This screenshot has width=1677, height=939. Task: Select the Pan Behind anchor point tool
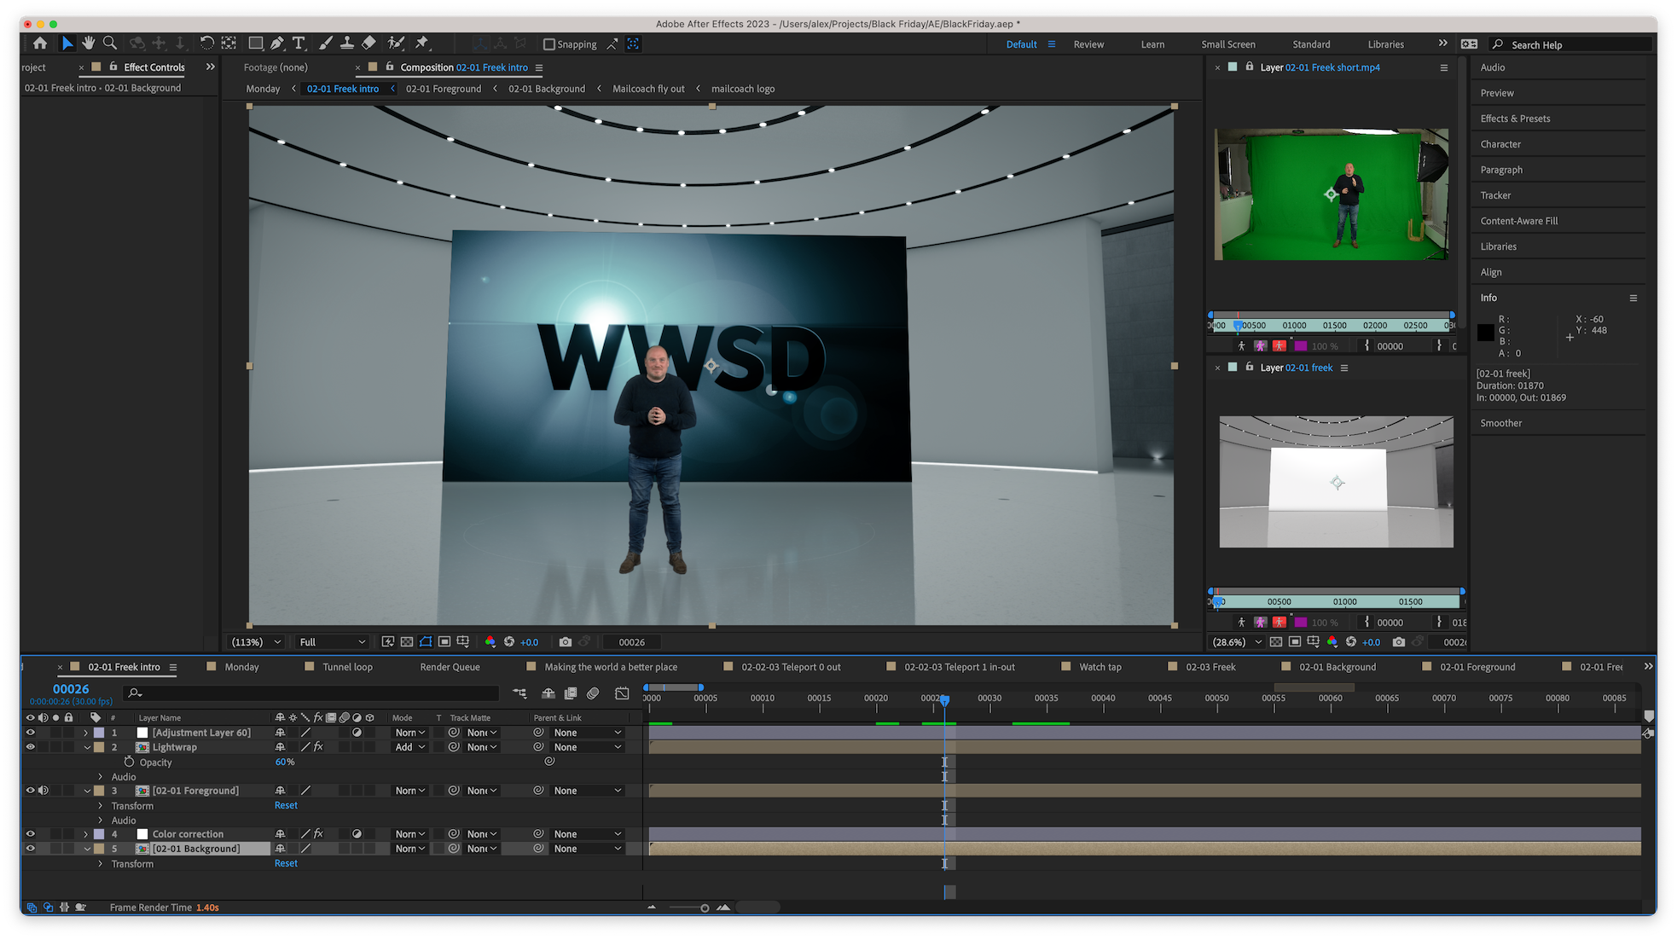[229, 43]
